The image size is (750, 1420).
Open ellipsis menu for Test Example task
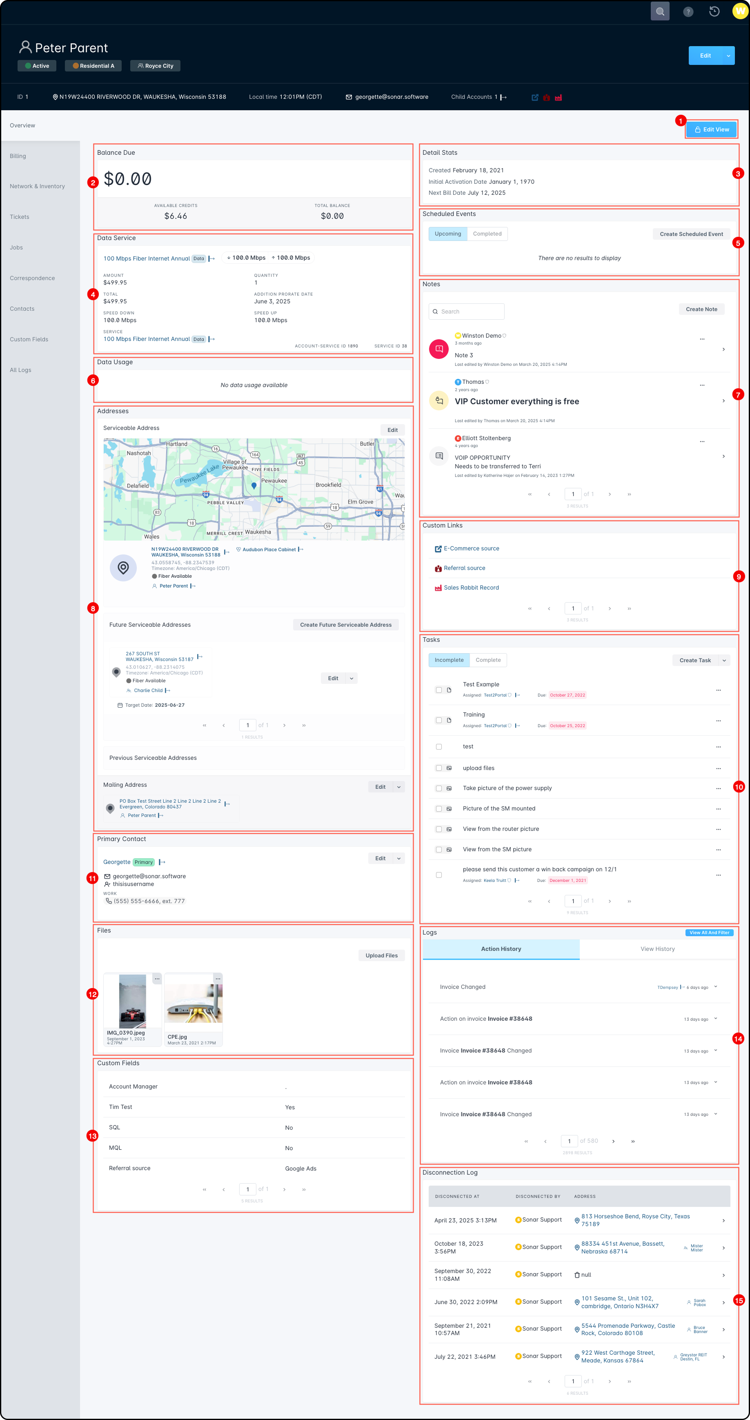(x=719, y=690)
